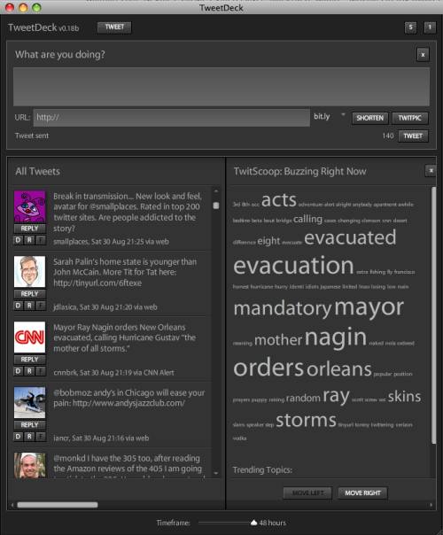Click All Tweets scrollbar down arrow
Screen dimensions: 443x535
pyautogui.click(x=215, y=473)
